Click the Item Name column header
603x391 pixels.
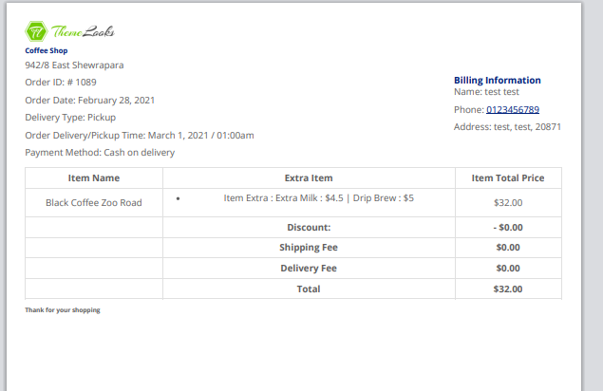click(94, 177)
